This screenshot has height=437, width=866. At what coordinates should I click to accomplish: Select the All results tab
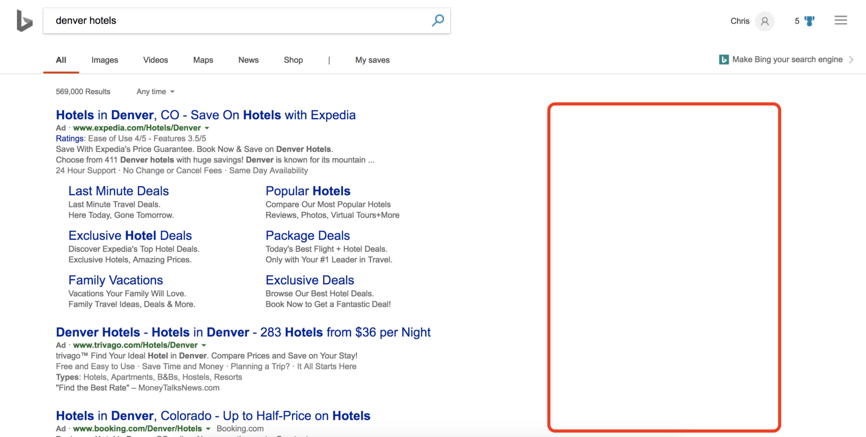pyautogui.click(x=61, y=60)
